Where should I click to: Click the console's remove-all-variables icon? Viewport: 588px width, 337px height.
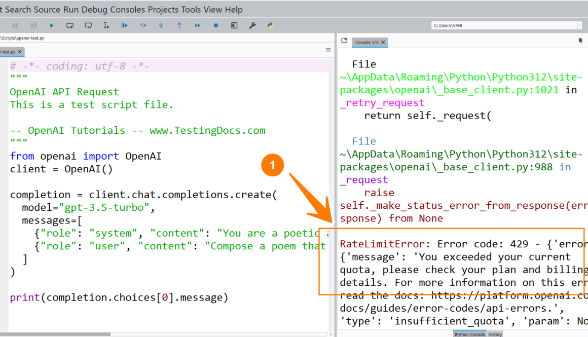[x=580, y=41]
